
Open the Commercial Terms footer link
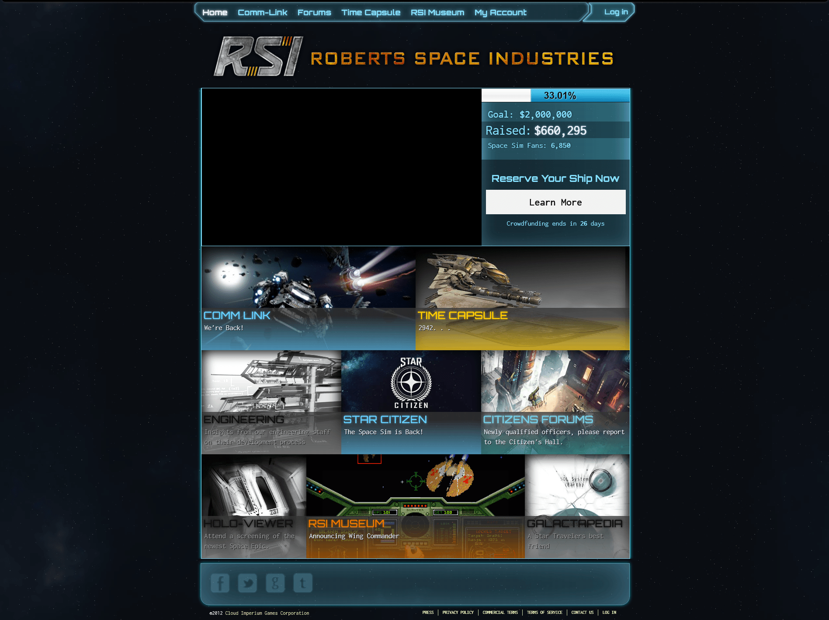coord(500,613)
